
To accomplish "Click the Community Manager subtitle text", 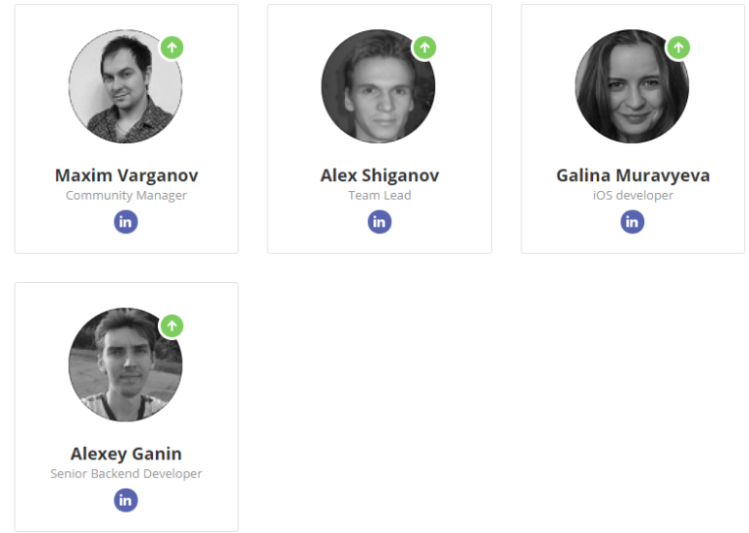I will [126, 196].
